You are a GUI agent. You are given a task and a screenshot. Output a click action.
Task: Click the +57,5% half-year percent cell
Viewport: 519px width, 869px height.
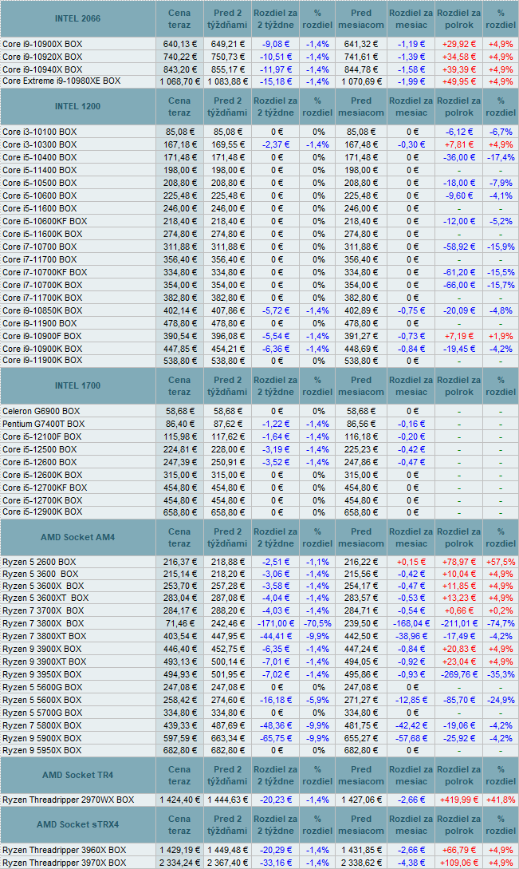(500, 562)
